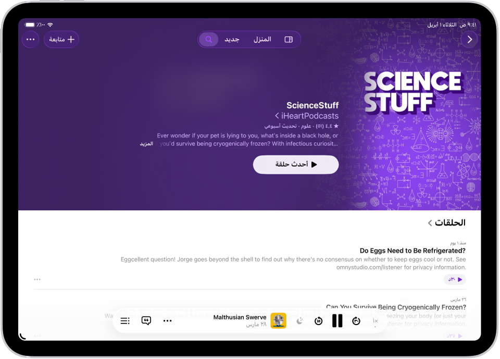This screenshot has width=500, height=359.
Task: Open the queue list icon in player
Action: click(x=125, y=321)
